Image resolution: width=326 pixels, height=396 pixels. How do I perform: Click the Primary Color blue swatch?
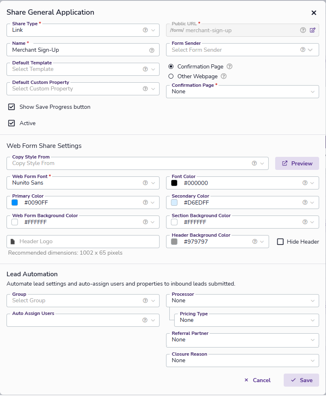15,202
